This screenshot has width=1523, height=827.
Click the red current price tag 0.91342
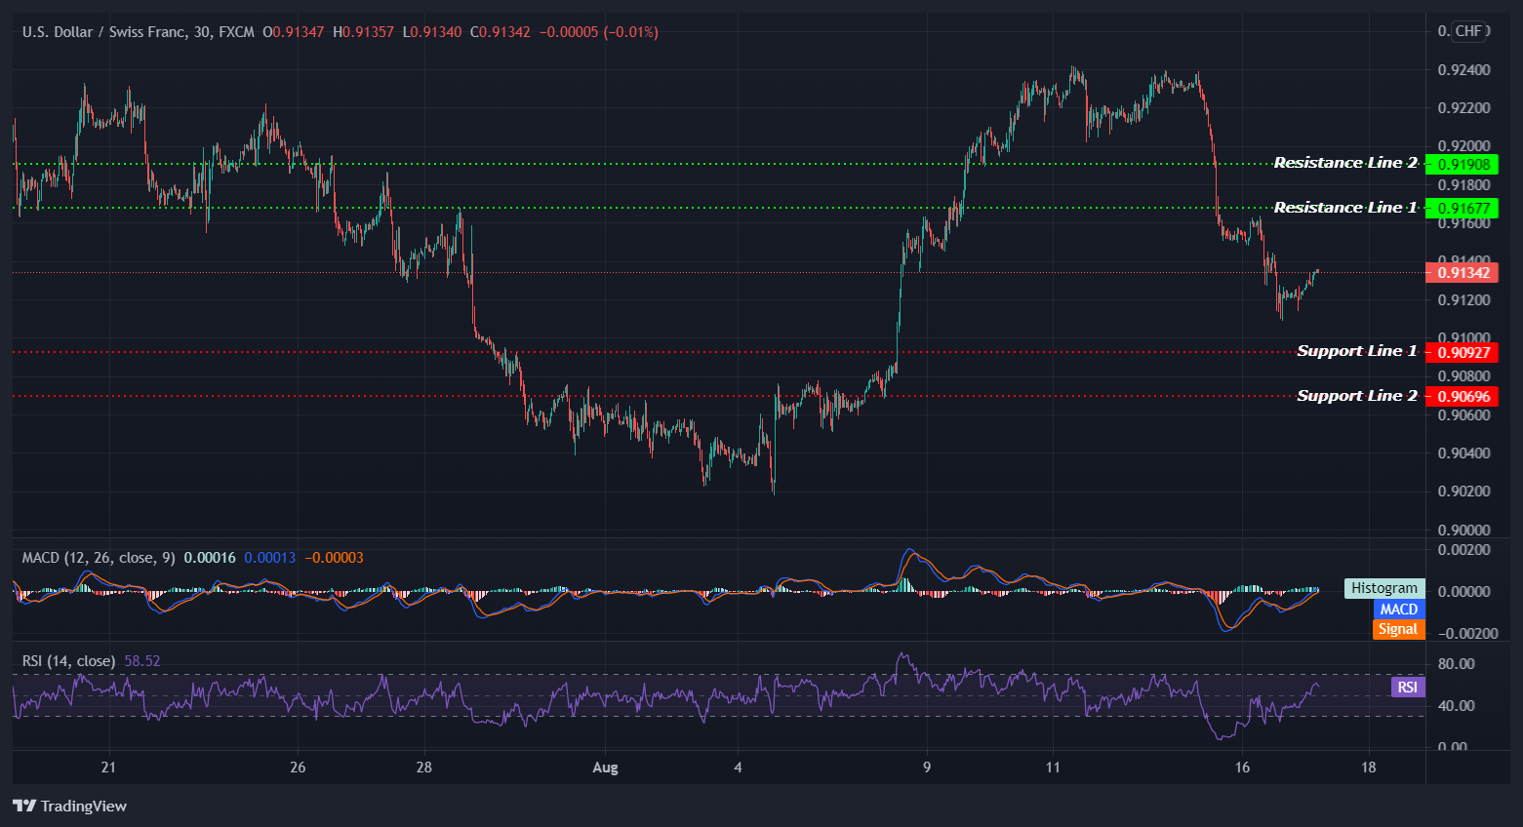tap(1463, 273)
